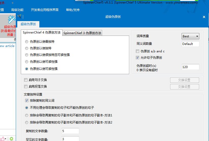Select 伪原创以使最独特 radio option
This screenshot has height=141, width=209.
point(27,41)
